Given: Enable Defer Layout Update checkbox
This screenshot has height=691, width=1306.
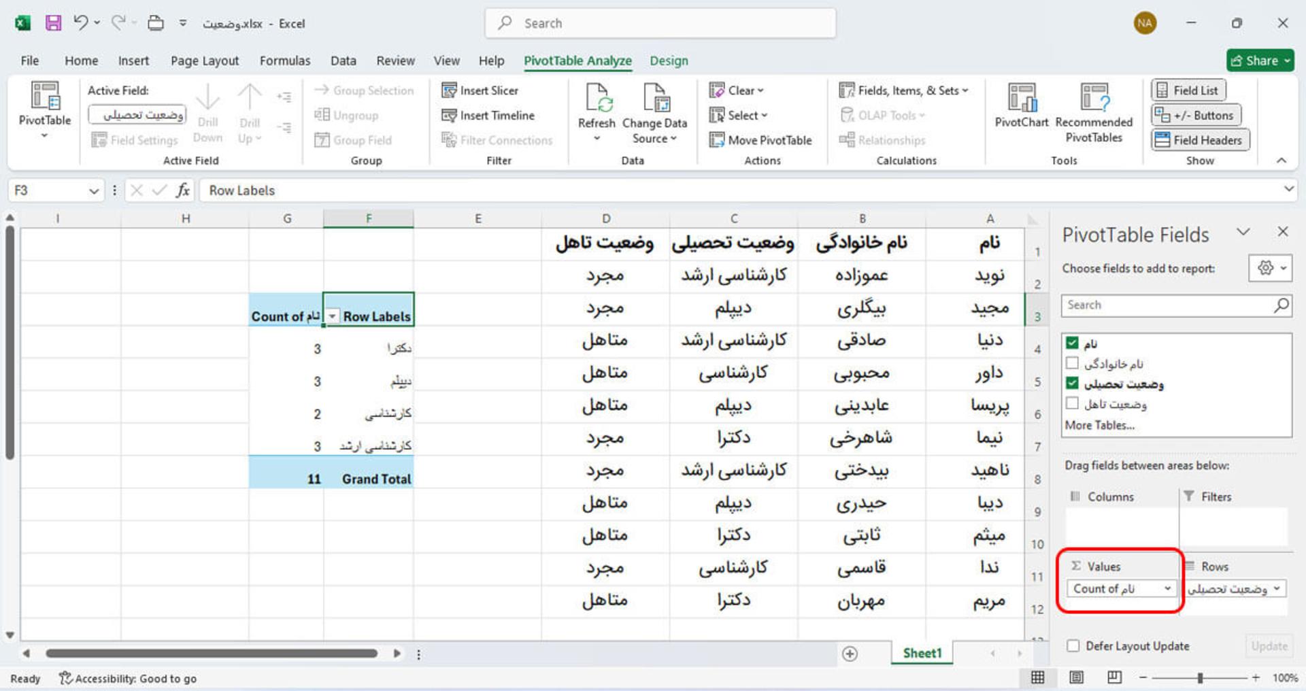Looking at the screenshot, I should coord(1073,645).
